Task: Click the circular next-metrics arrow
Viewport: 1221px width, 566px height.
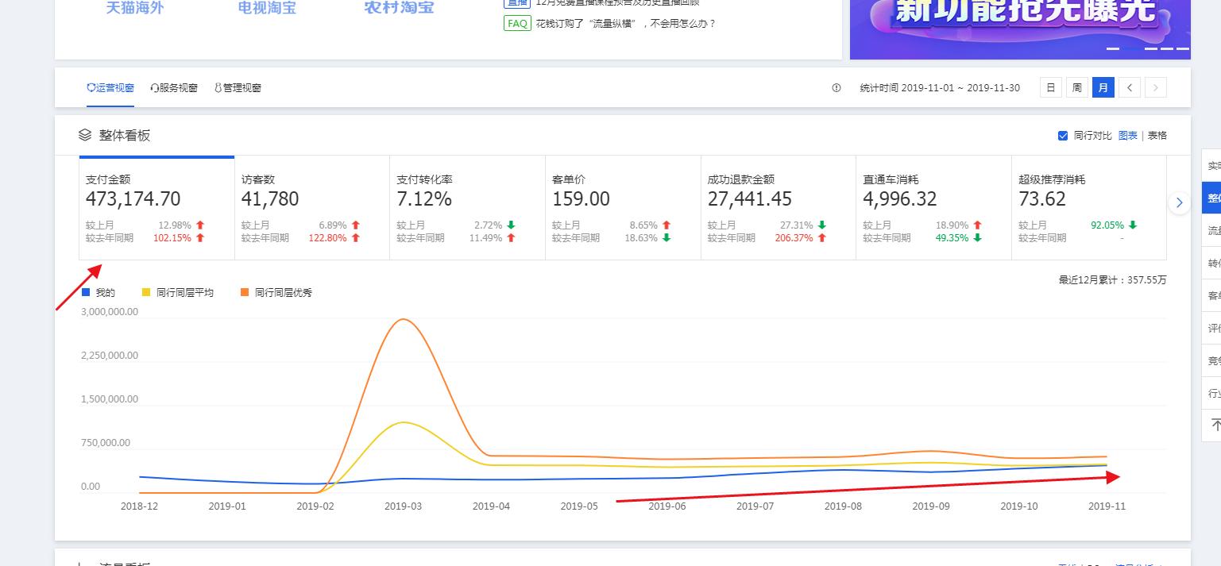Action: coord(1179,202)
